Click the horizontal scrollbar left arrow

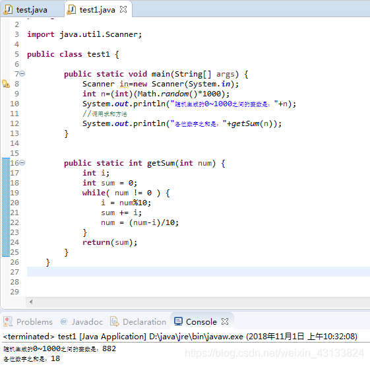(x=31, y=302)
